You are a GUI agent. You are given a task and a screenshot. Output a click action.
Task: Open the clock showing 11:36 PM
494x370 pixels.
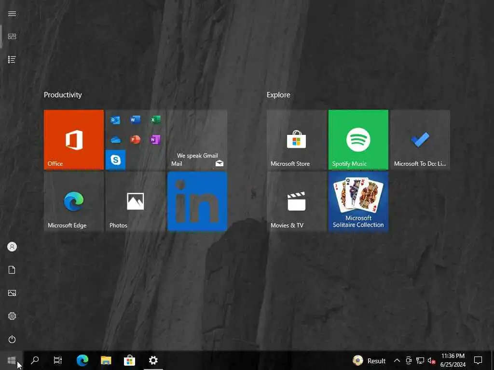(453, 360)
